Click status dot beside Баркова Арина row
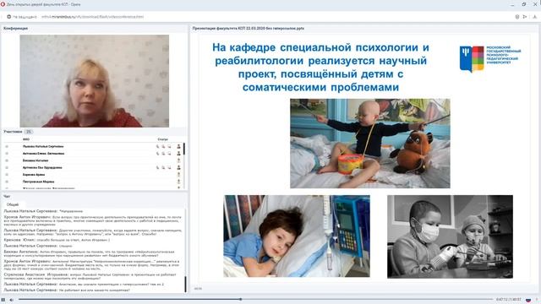The width and height of the screenshot is (541, 304). [7, 175]
